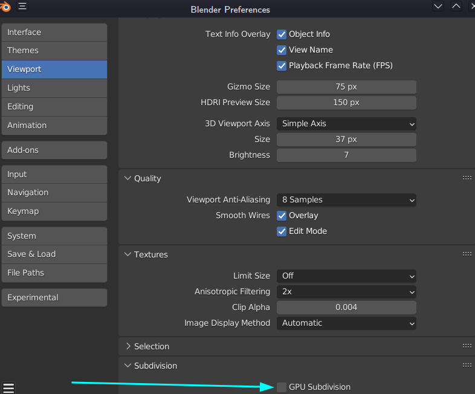The width and height of the screenshot is (475, 394).
Task: Open the Anisotropic Filtering dropdown
Action: point(346,292)
